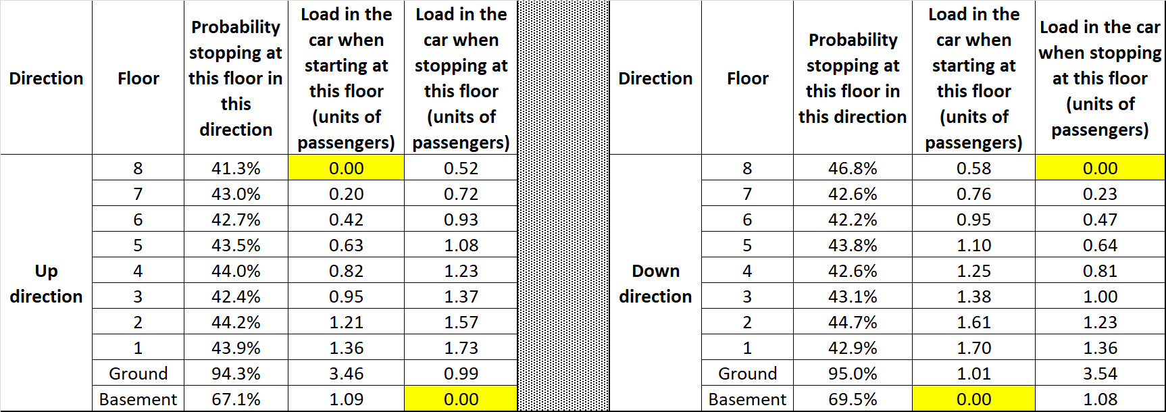
Task: Click the 3.46 starting load cell
Action: (346, 374)
